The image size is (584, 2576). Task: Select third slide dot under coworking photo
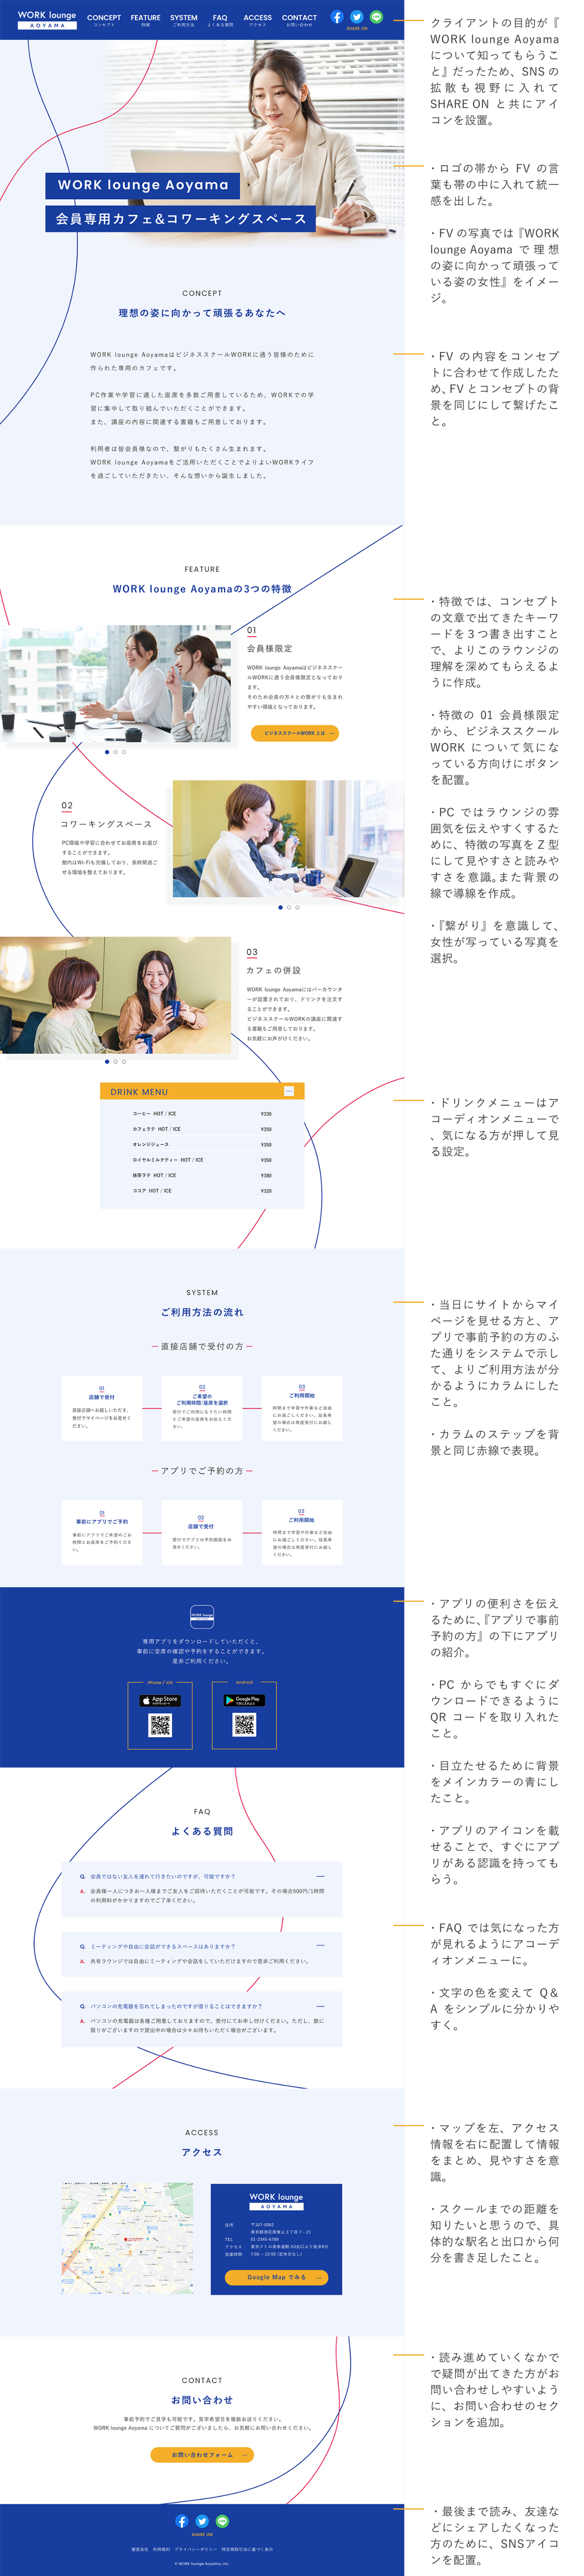click(x=297, y=907)
